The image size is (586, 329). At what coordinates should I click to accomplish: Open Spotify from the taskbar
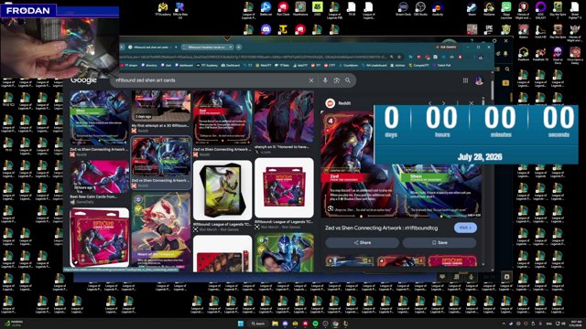pyautogui.click(x=315, y=324)
